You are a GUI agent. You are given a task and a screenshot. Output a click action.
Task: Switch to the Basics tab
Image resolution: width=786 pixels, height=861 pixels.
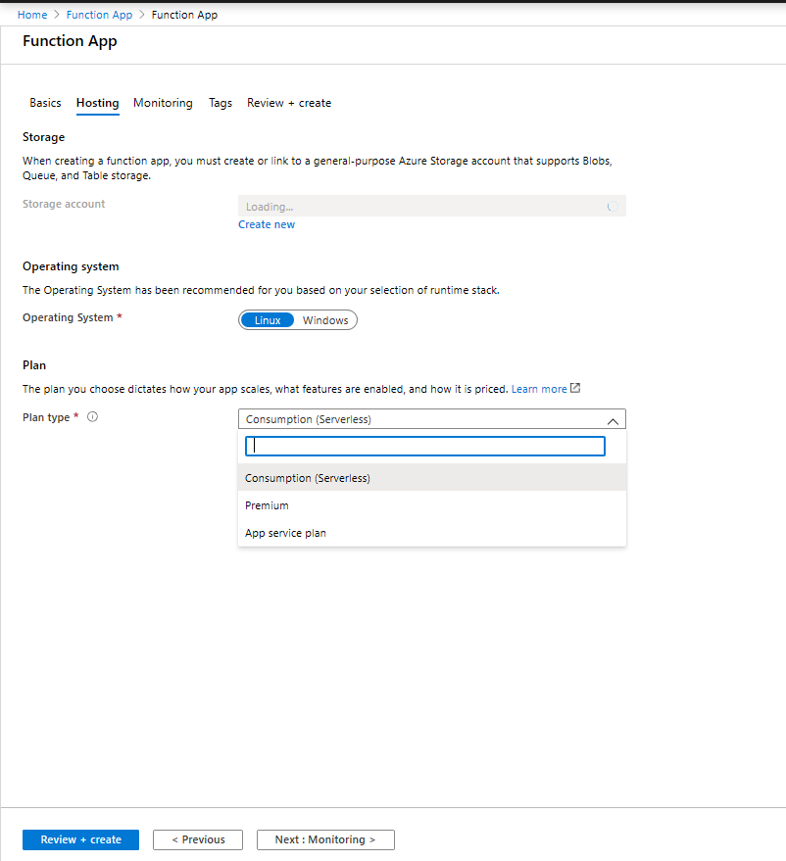(x=46, y=103)
